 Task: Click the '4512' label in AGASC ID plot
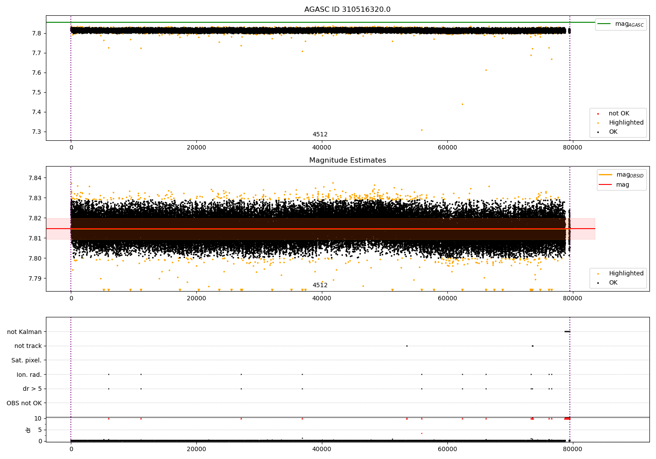(320, 135)
